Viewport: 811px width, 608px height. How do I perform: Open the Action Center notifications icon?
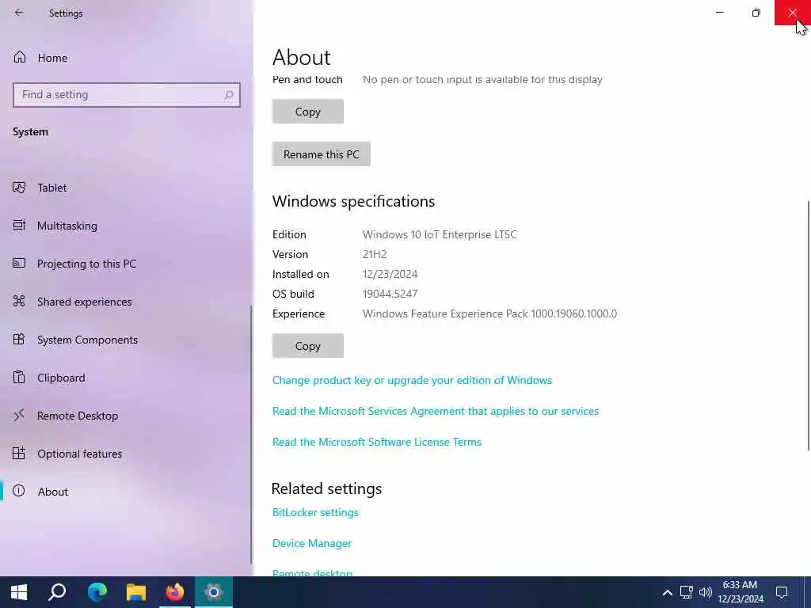pyautogui.click(x=782, y=592)
